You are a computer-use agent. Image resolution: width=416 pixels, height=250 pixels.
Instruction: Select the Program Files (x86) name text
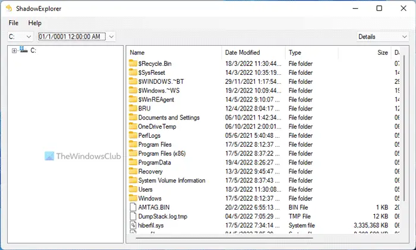(x=162, y=153)
